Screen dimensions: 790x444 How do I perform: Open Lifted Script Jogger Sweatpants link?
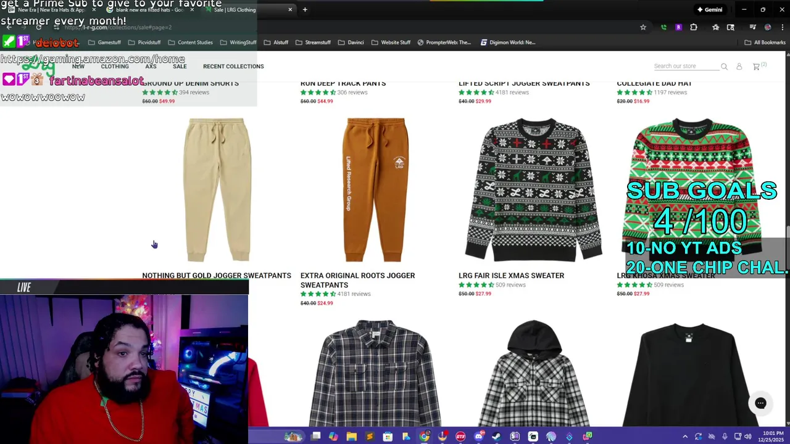pos(524,83)
